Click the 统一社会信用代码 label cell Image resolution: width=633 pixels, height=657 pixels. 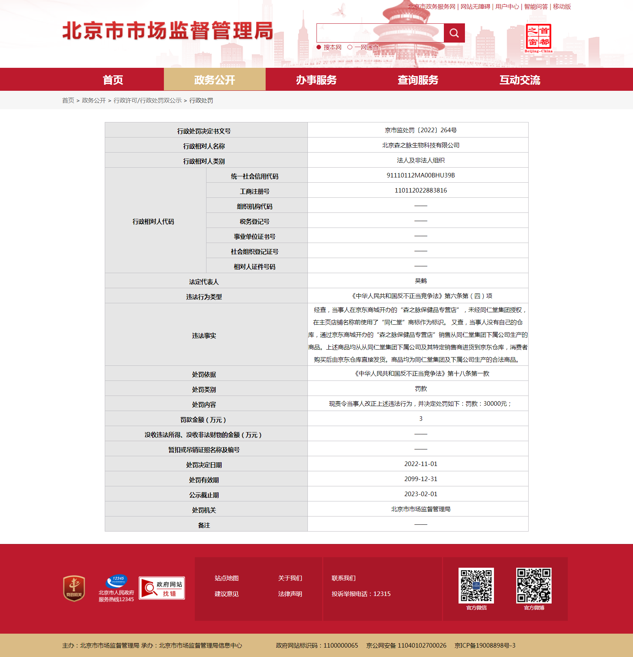pos(257,175)
